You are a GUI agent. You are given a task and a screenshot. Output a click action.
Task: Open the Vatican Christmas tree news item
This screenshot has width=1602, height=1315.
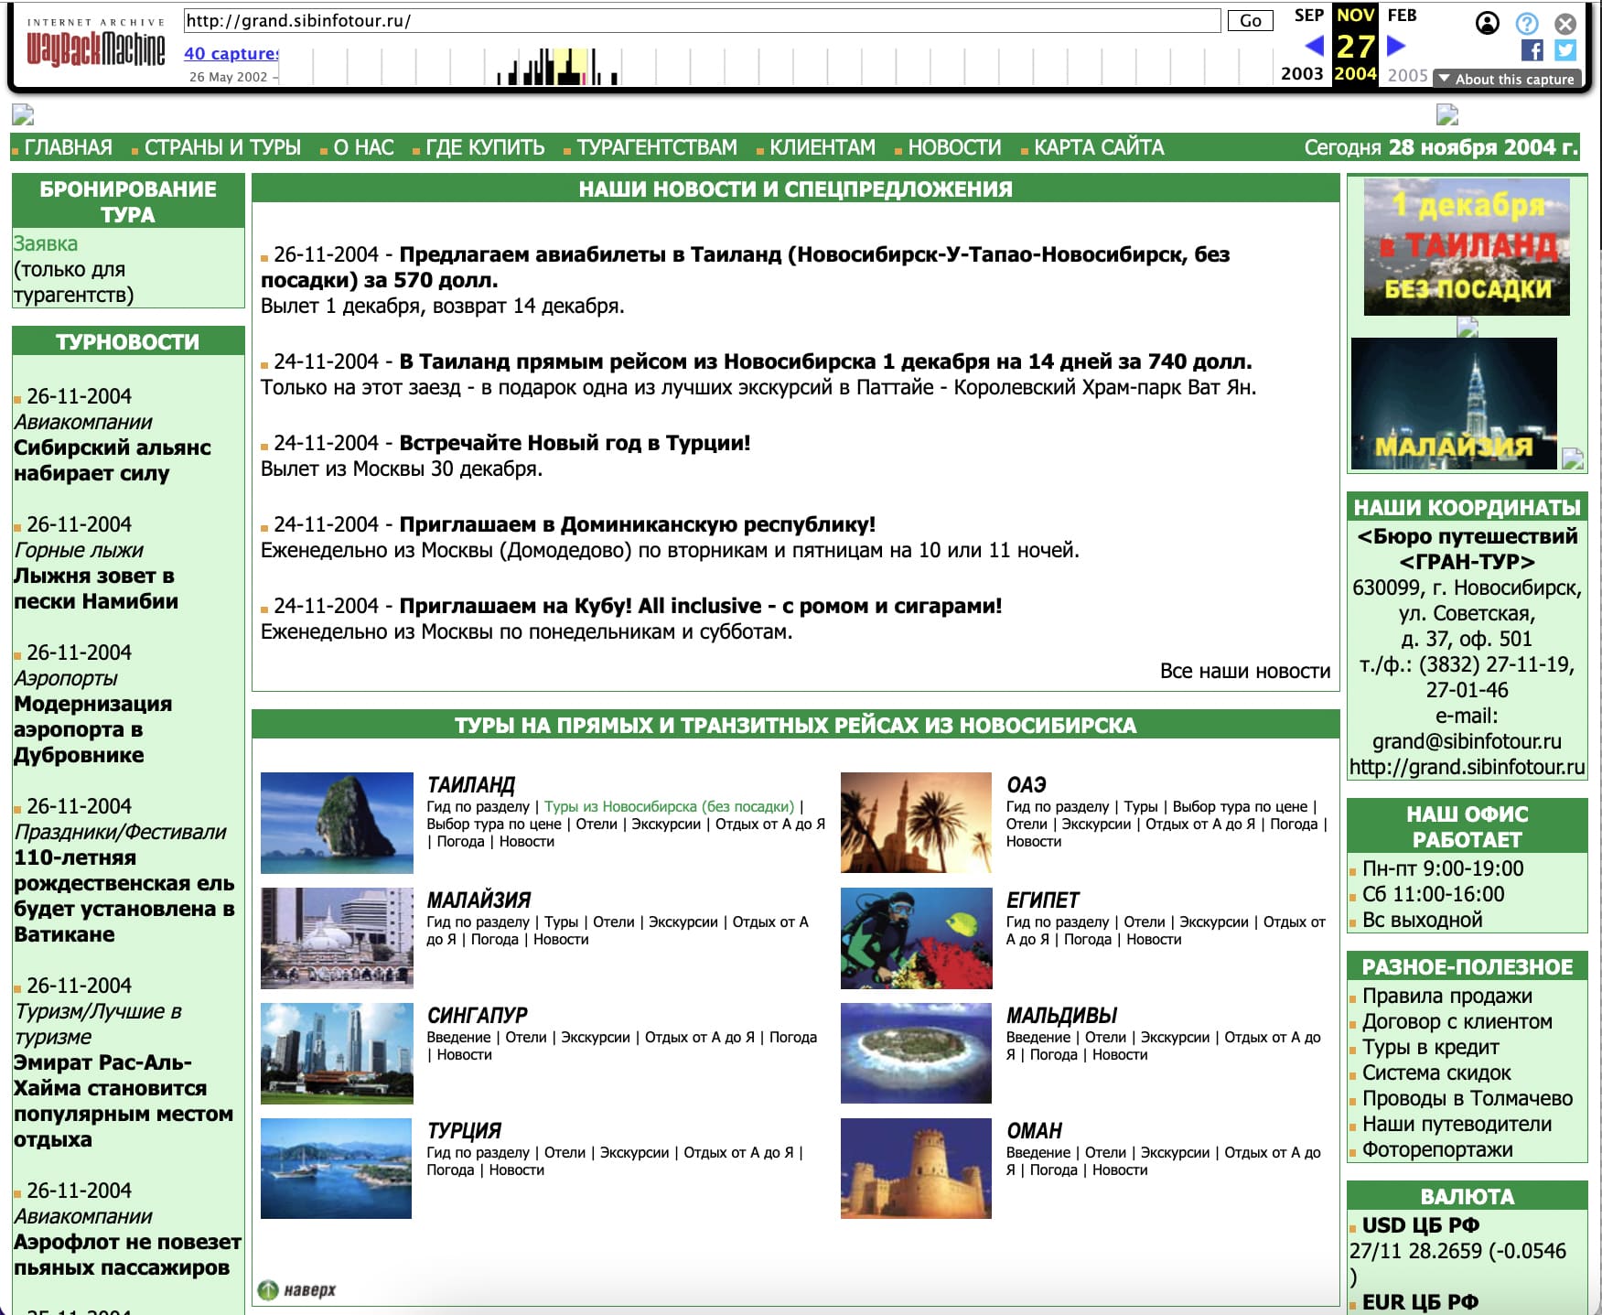tap(124, 896)
